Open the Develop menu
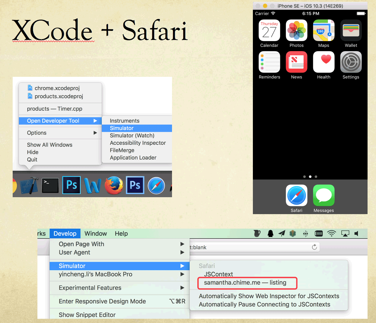The height and width of the screenshot is (323, 376). pyautogui.click(x=65, y=233)
